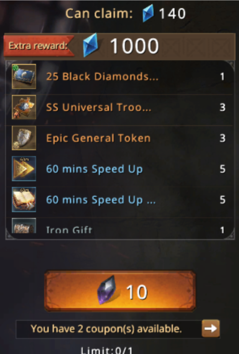This screenshot has width=239, height=354.
Task: Select the SS Universal Troo... reward label
Action: tap(99, 107)
